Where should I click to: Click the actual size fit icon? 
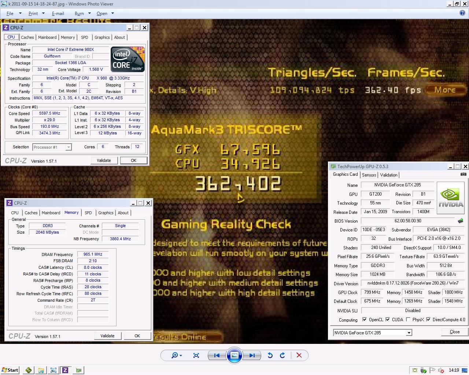pyautogui.click(x=196, y=355)
